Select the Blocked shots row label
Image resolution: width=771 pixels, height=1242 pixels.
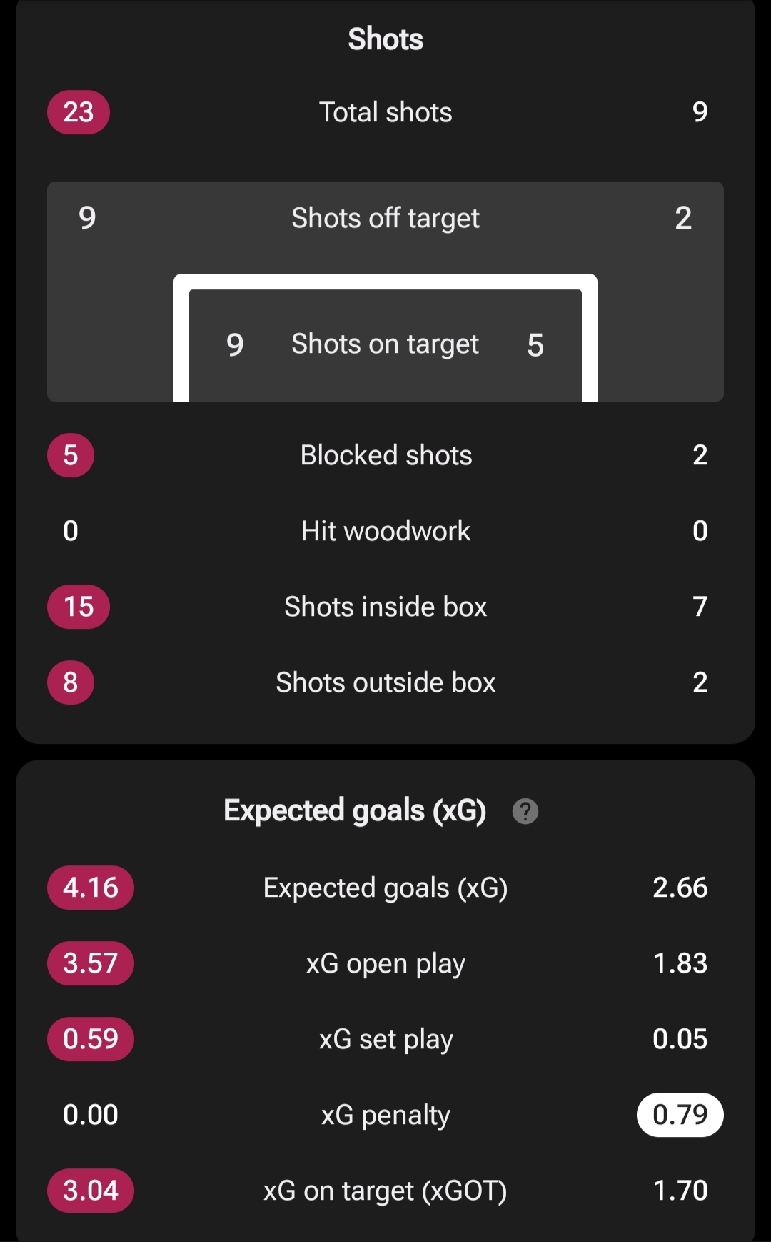385,455
